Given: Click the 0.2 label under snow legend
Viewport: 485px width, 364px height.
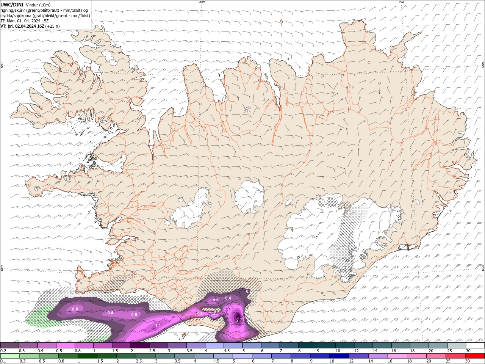Looking at the screenshot, I should coord(3,351).
